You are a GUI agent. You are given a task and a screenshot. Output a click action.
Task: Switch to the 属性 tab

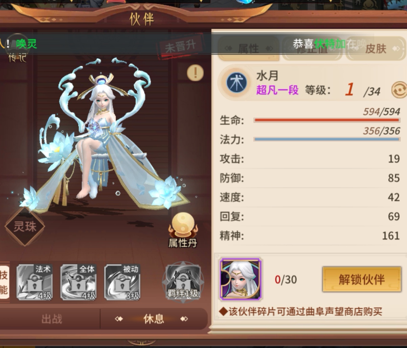click(x=249, y=49)
